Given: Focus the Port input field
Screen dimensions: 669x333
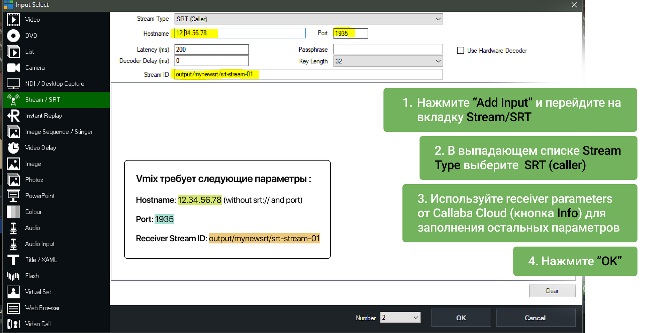Looking at the screenshot, I should (x=351, y=33).
